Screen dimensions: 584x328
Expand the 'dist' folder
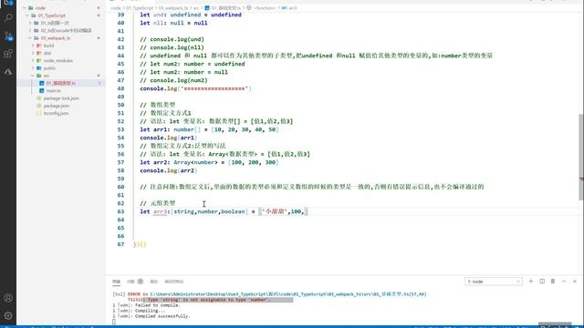33,53
